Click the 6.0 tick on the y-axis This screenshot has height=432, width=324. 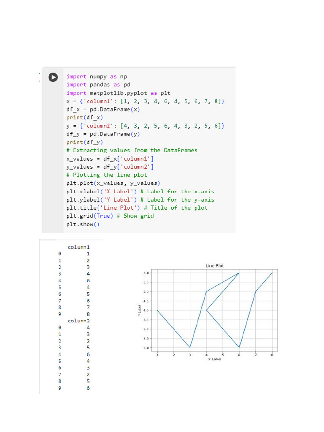click(x=146, y=273)
